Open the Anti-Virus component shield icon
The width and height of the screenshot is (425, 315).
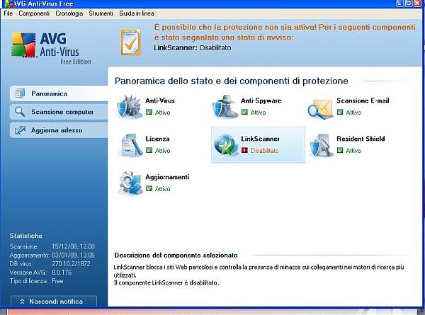[x=130, y=107]
